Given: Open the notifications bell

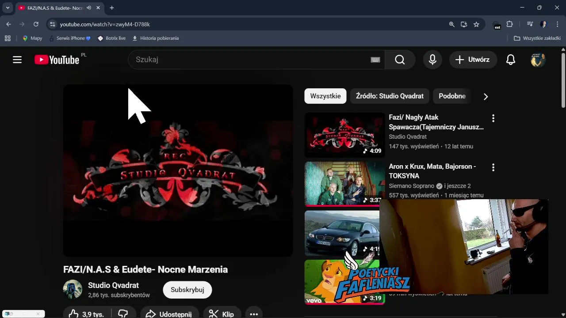Looking at the screenshot, I should point(511,60).
